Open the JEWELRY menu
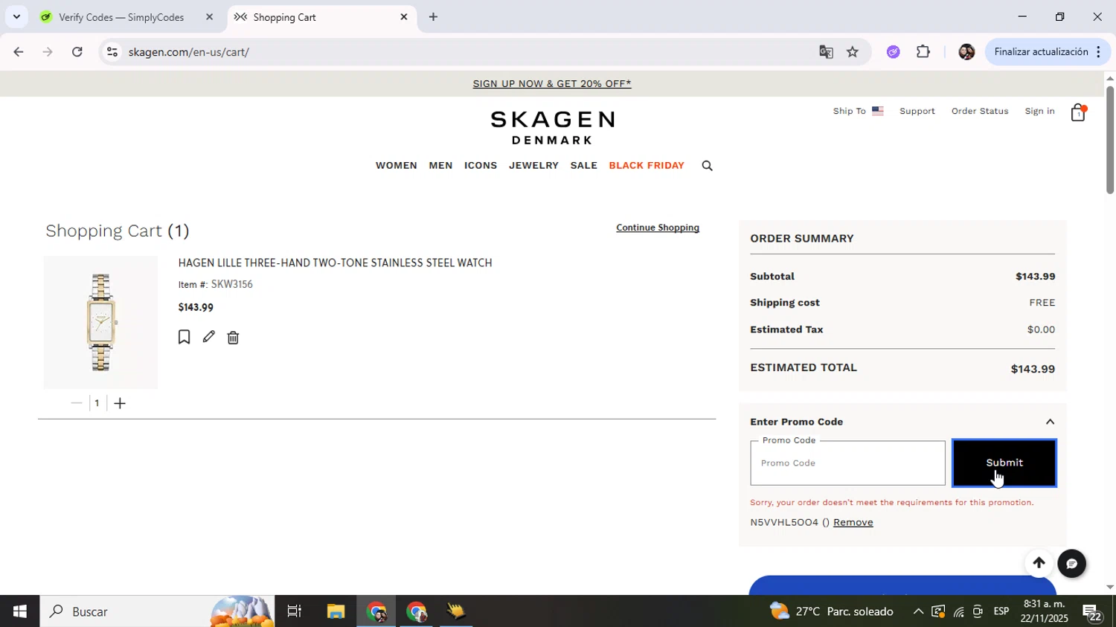This screenshot has width=1116, height=627. coord(533,165)
